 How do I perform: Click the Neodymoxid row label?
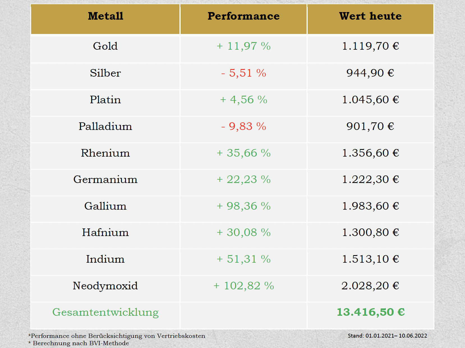coord(105,286)
